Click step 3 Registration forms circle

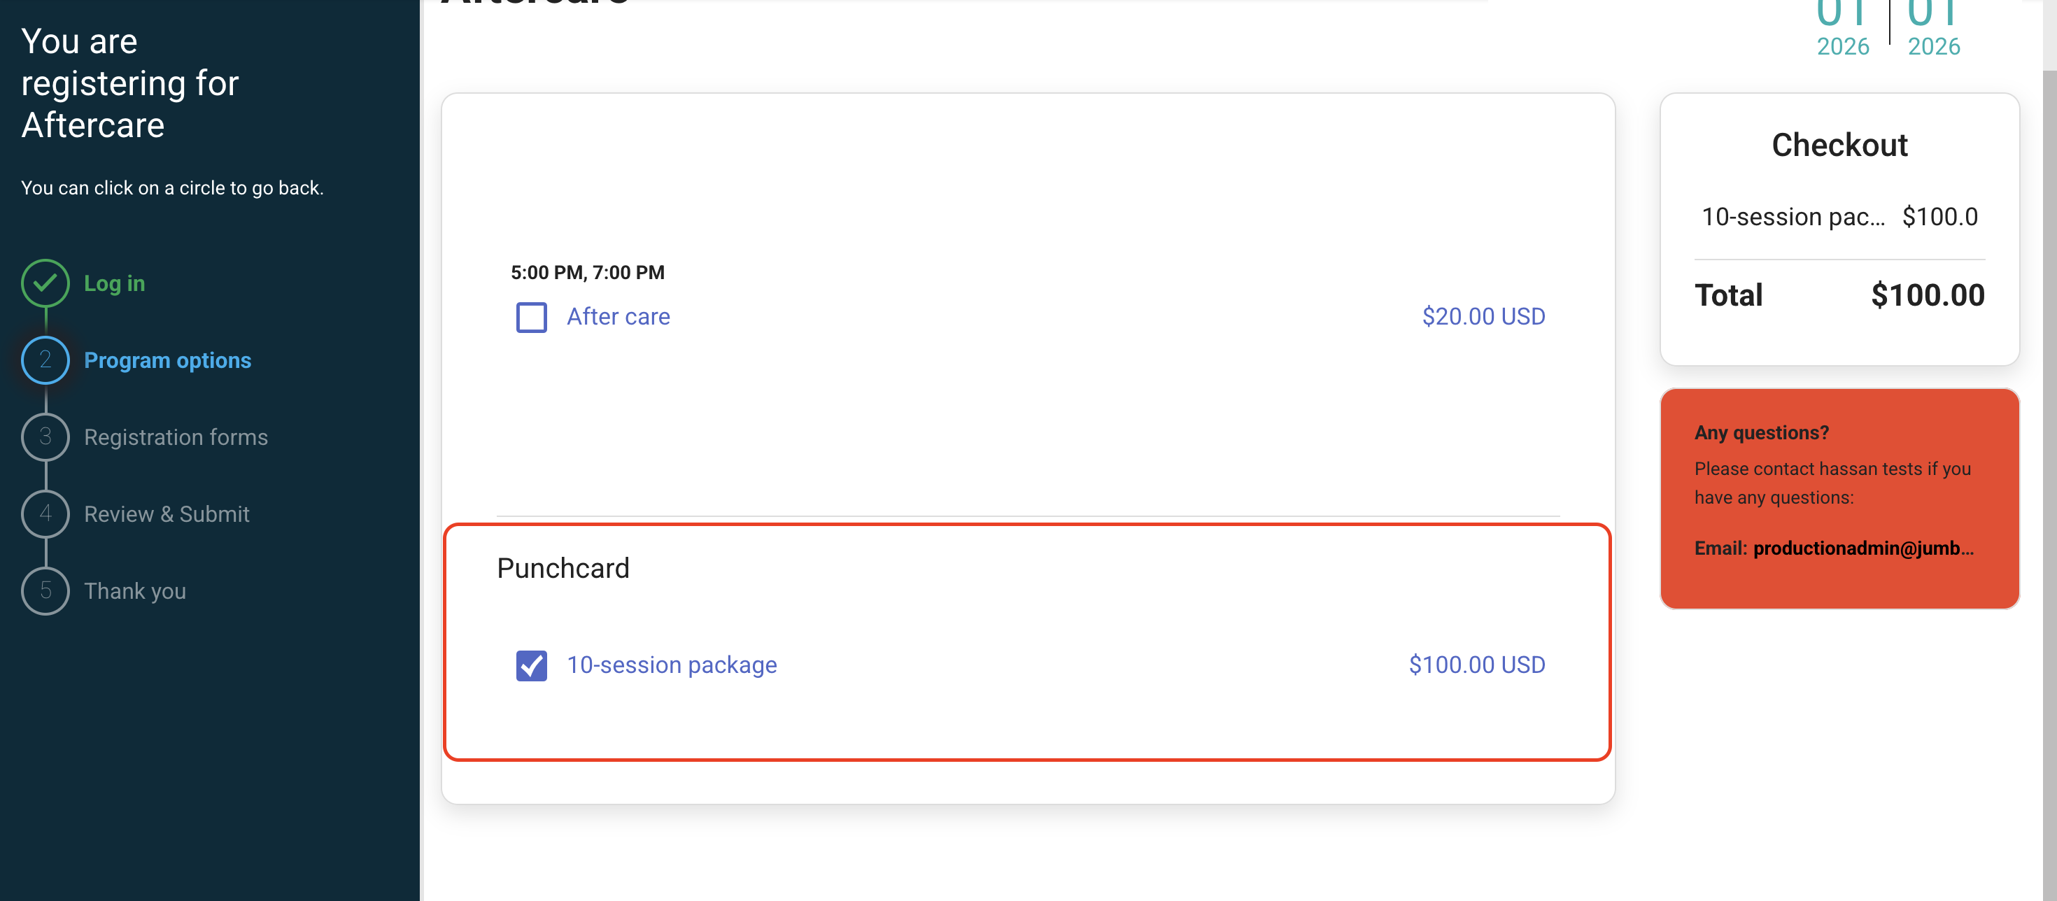click(45, 437)
